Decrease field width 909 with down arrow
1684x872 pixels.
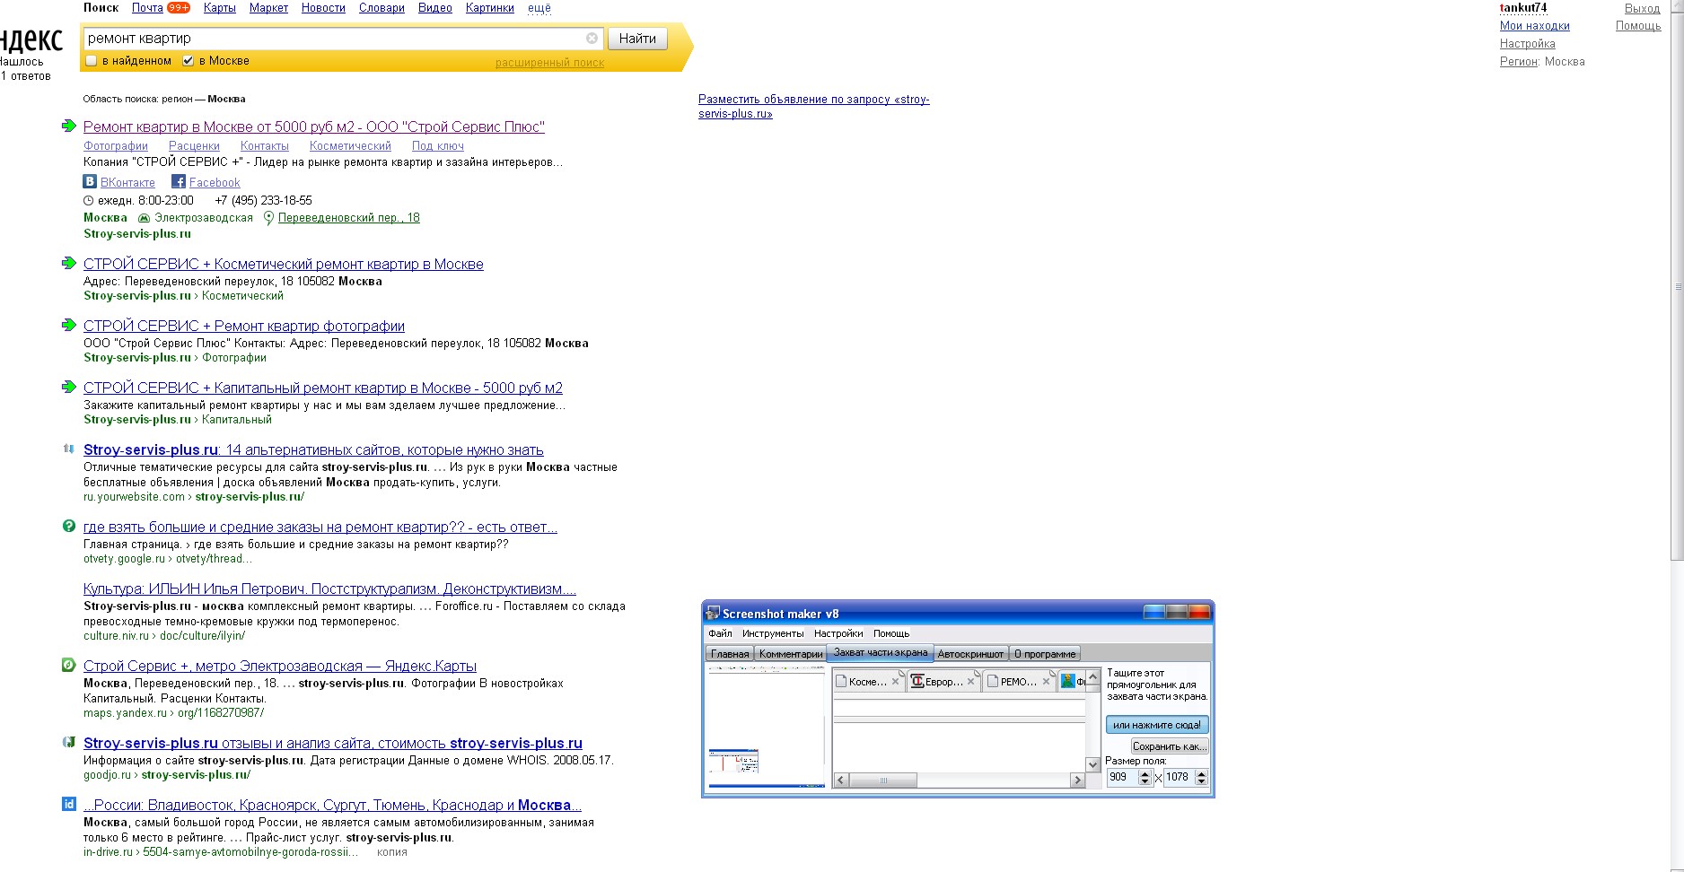(x=1145, y=781)
